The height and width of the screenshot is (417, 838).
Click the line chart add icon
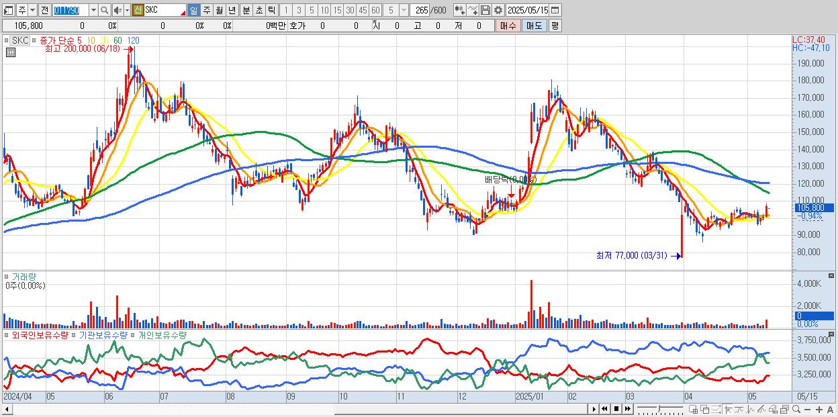pyautogui.click(x=473, y=10)
